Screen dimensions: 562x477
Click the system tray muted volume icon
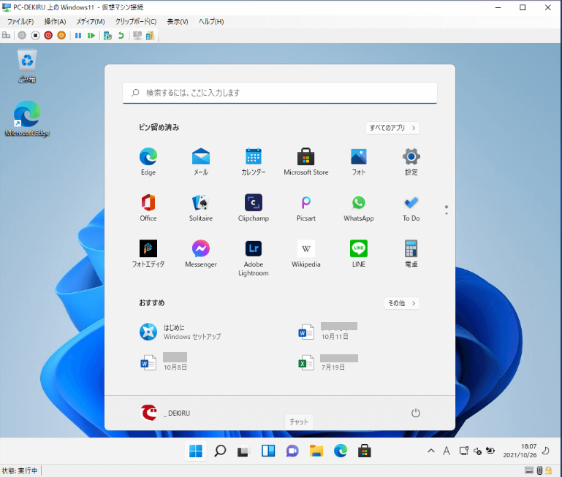pos(477,451)
